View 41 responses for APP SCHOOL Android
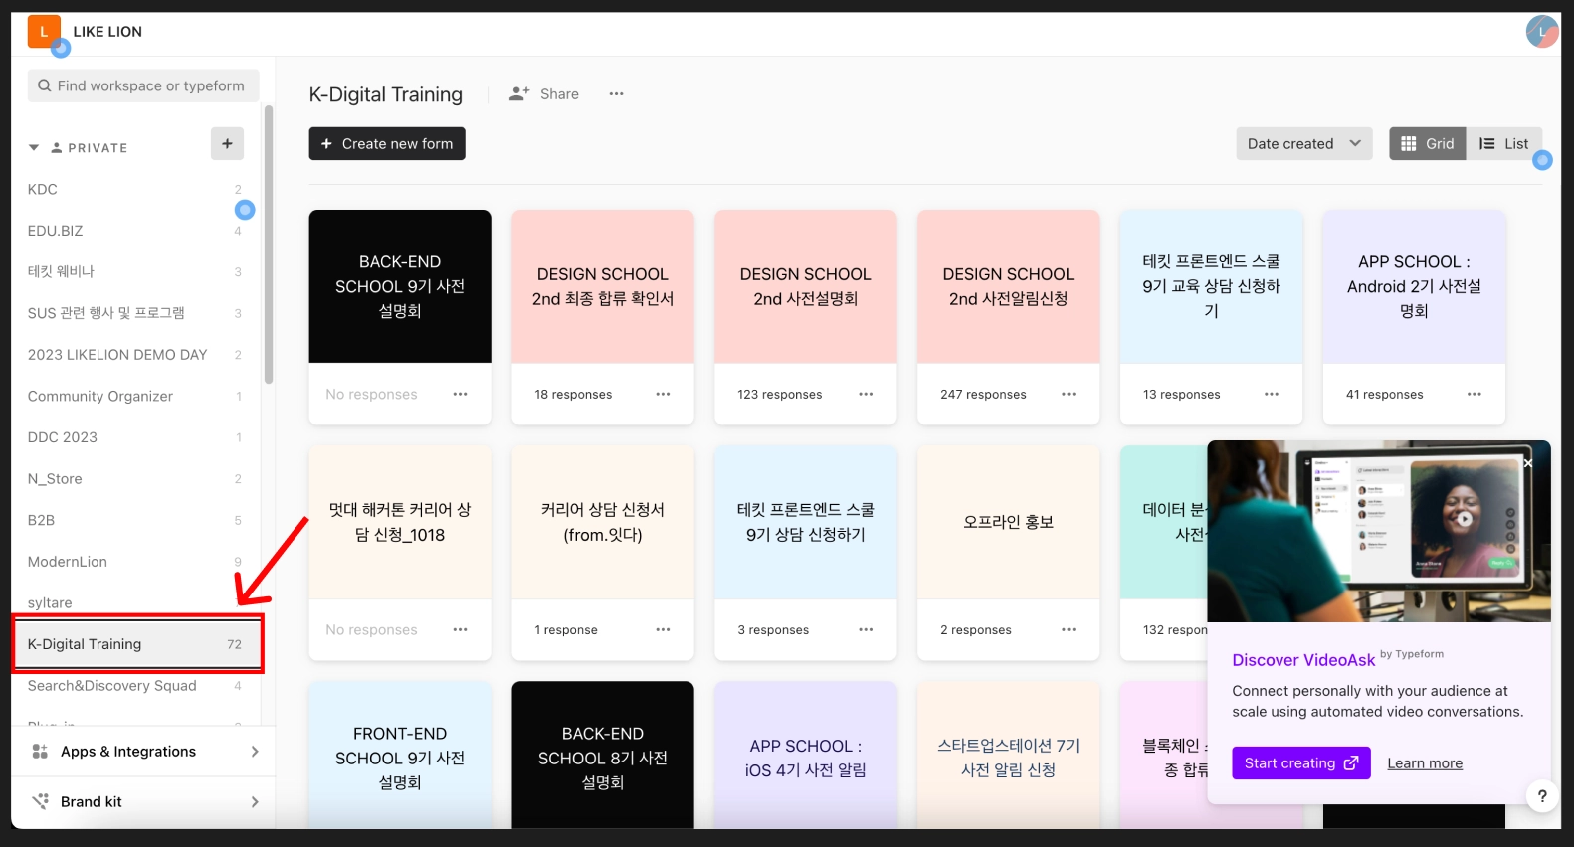The image size is (1574, 847). tap(1385, 395)
